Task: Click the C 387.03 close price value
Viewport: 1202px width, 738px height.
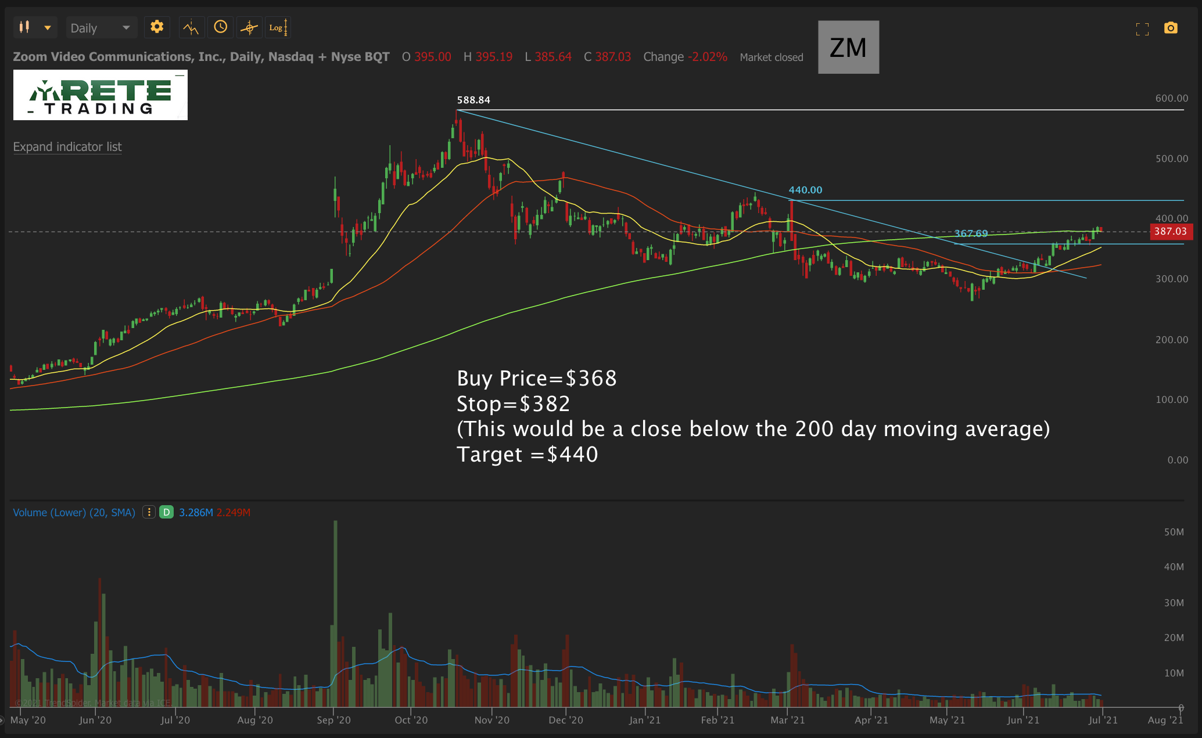Action: pos(607,57)
